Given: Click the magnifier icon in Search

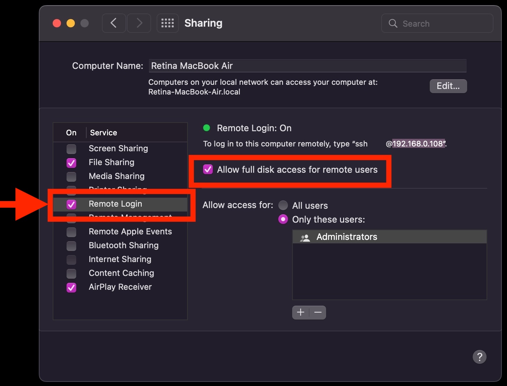Looking at the screenshot, I should pyautogui.click(x=393, y=23).
